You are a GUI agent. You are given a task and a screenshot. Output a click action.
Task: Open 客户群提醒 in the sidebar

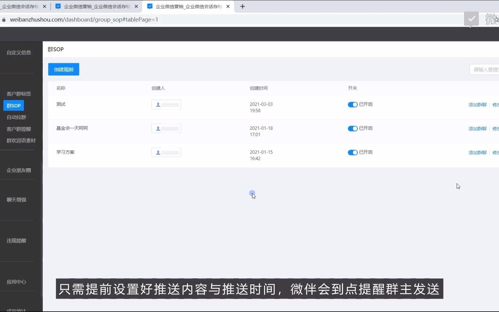(x=19, y=129)
